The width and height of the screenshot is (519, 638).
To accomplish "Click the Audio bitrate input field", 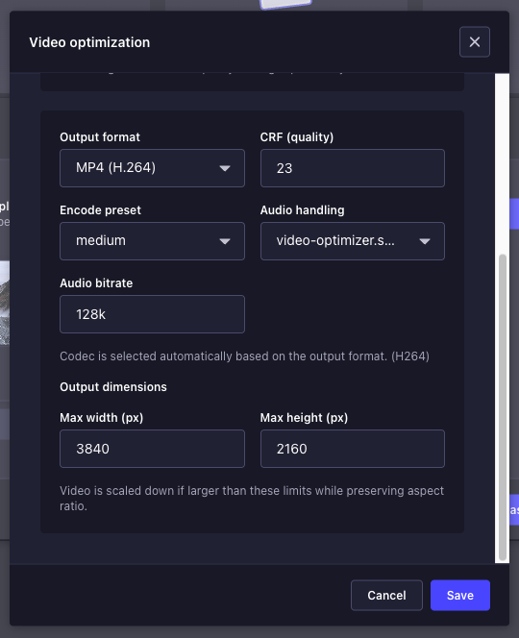I will [152, 314].
